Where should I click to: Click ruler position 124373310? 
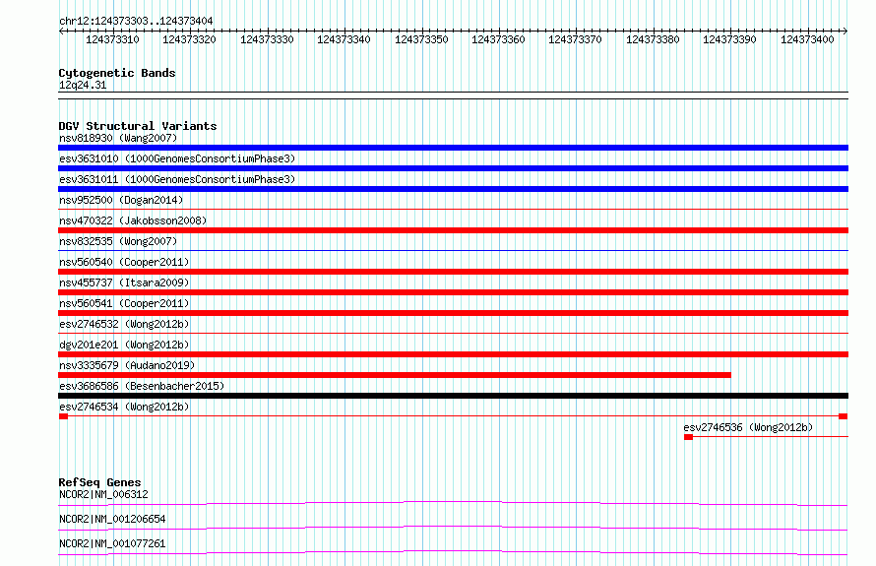click(112, 39)
